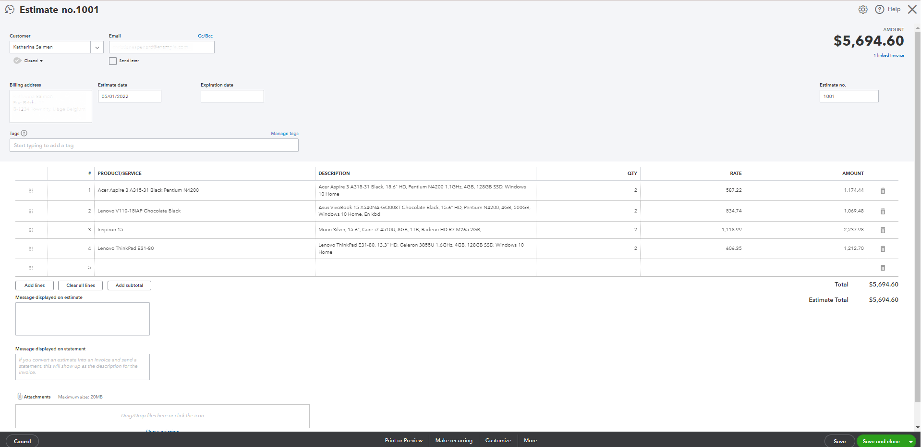Toggle the Send later checkbox
Image resolution: width=921 pixels, height=447 pixels.
click(113, 61)
